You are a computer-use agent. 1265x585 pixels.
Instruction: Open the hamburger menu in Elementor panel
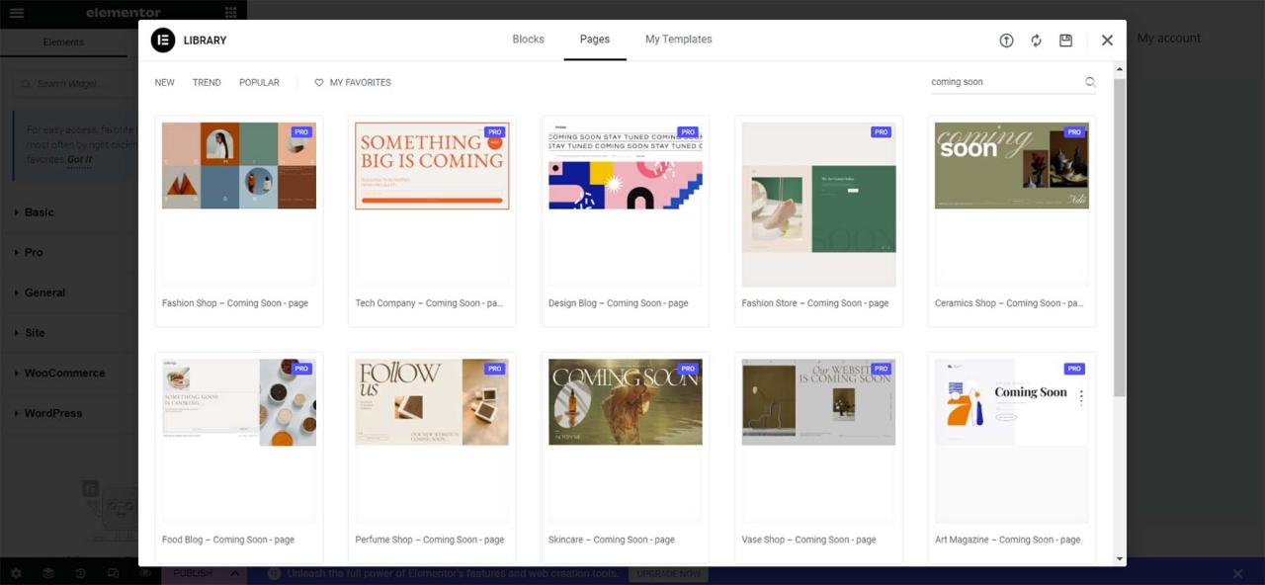pos(17,13)
